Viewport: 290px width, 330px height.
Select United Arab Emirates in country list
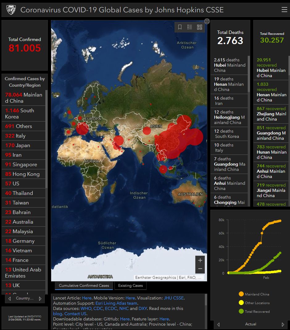click(23, 273)
